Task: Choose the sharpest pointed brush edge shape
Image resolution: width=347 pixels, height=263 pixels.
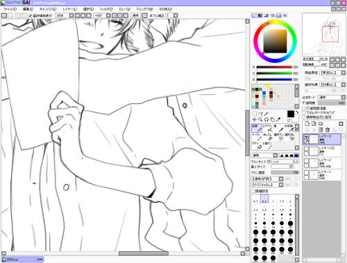Action: pos(282,156)
